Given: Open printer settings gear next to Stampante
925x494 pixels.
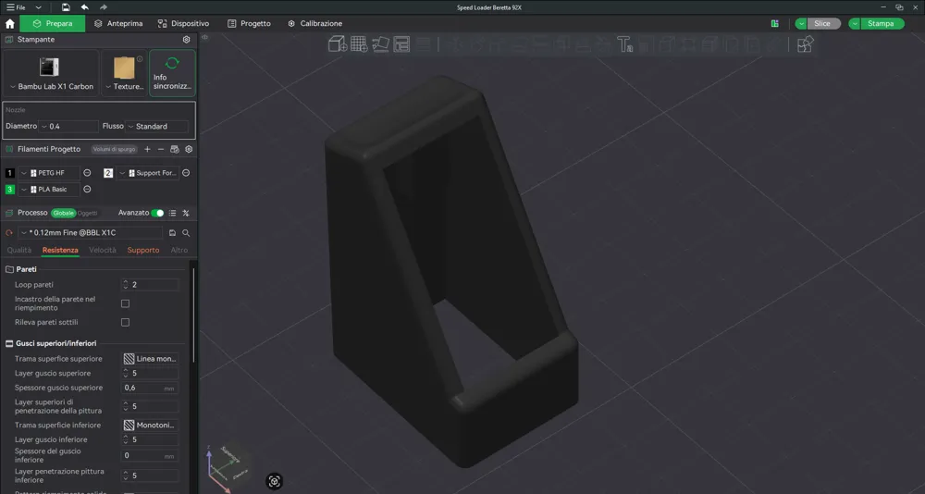Looking at the screenshot, I should (x=187, y=40).
